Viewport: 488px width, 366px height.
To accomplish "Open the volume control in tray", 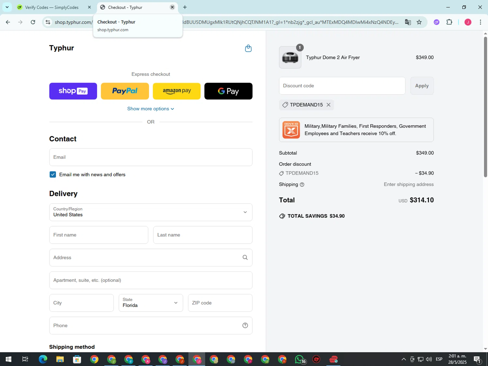I will coord(429,359).
